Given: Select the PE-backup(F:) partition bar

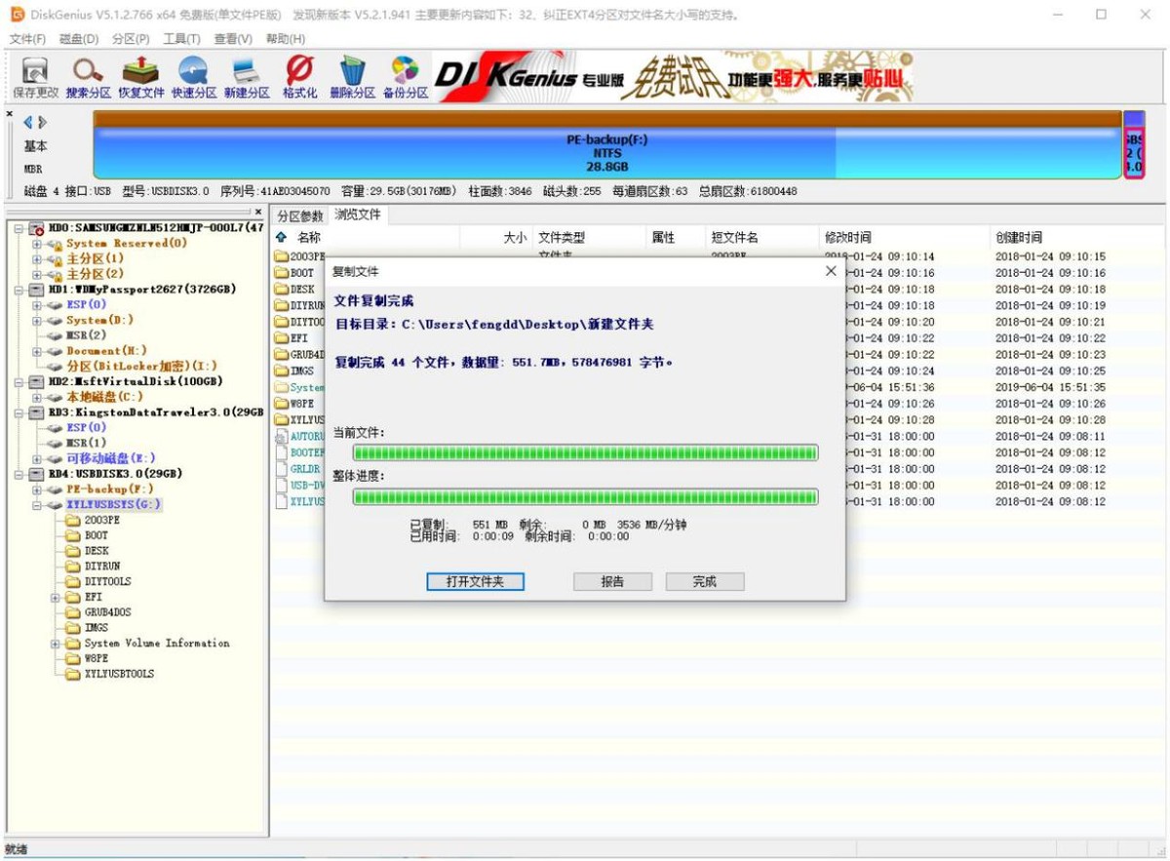Looking at the screenshot, I should tap(606, 153).
